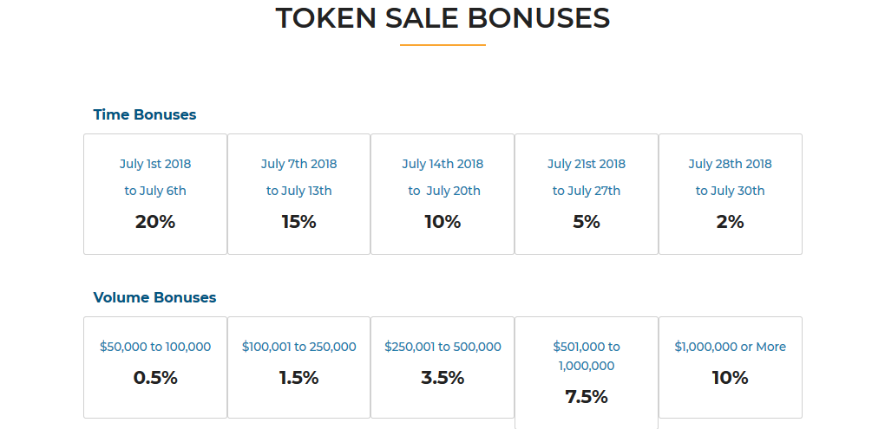Choose the July 21st to July 27th card
Screen dimensions: 885x429
(x=587, y=194)
